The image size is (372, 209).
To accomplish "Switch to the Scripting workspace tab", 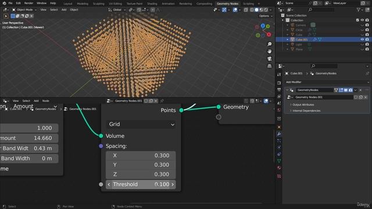I will click(x=248, y=3).
